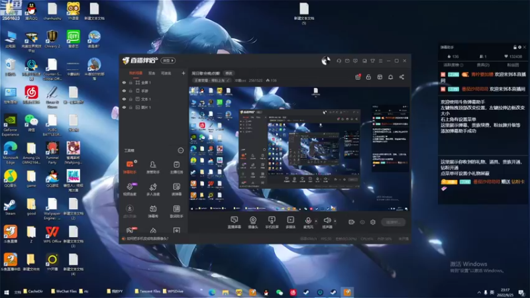Open the 房管助手 tool

[153, 167]
